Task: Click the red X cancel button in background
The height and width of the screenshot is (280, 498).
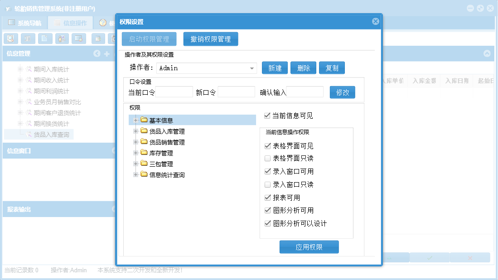Action: [470, 258]
